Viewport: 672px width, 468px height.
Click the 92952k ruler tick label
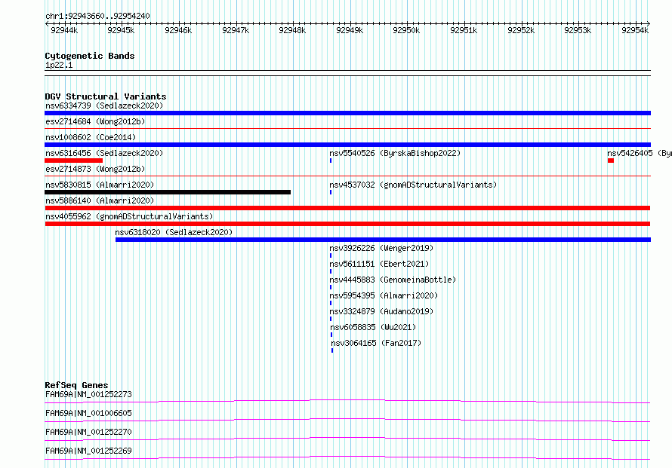(521, 30)
